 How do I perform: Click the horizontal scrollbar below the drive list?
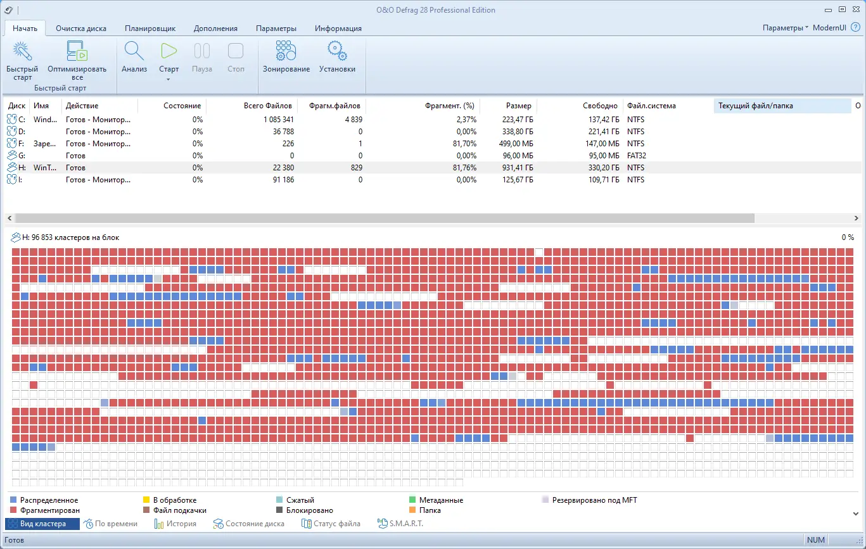pyautogui.click(x=380, y=218)
